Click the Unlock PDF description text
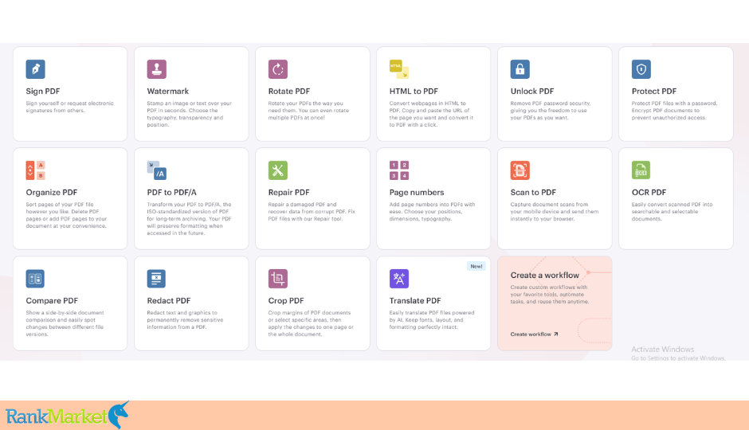 (x=551, y=110)
